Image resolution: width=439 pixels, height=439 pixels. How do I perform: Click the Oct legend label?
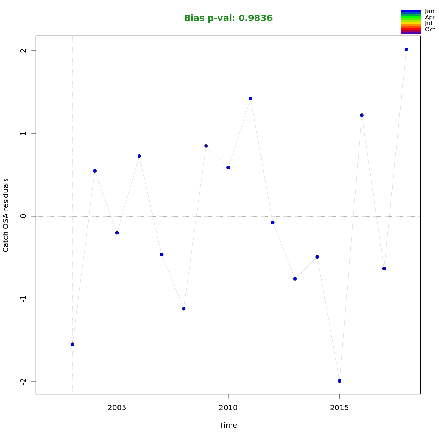430,30
